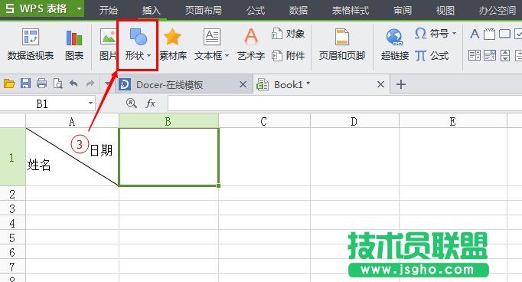522x282 pixels.
Task: Open the 公式 ribbon tab
Action: point(256,10)
